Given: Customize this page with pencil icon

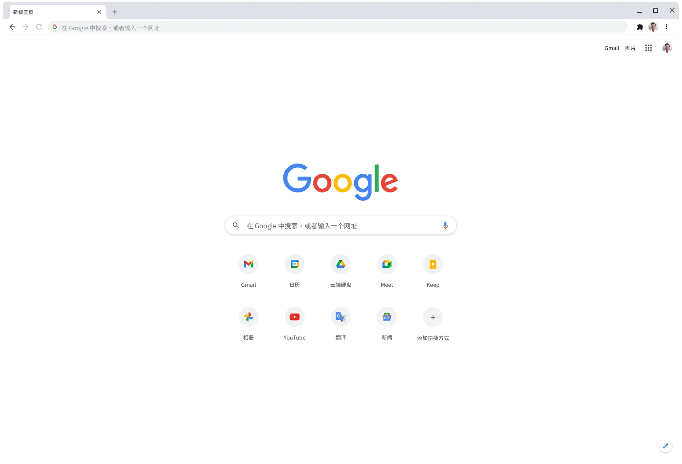Looking at the screenshot, I should [x=666, y=446].
